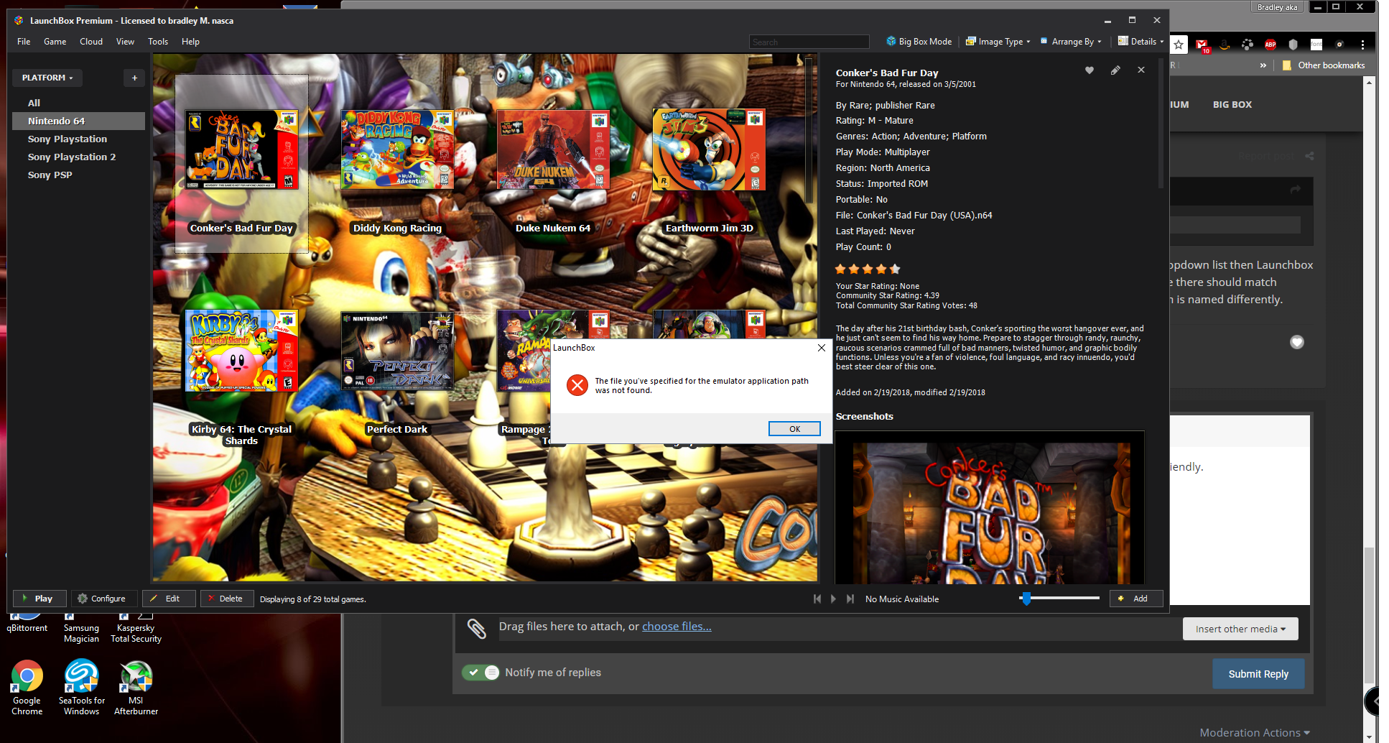Viewport: 1389px width, 743px height.
Task: Open Kaspersky Total Security desktop shortcut
Action: point(136,629)
